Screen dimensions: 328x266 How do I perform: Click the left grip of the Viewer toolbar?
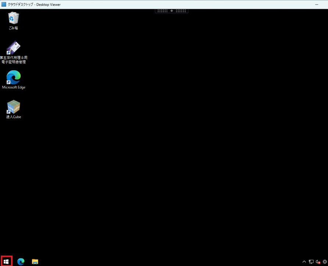pyautogui.click(x=162, y=11)
